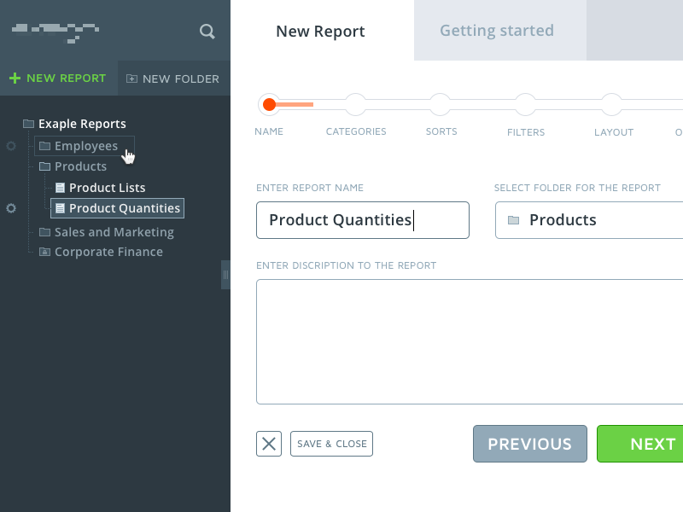Select the Filters step in wizard
Screen dimensions: 683x512
[526, 105]
